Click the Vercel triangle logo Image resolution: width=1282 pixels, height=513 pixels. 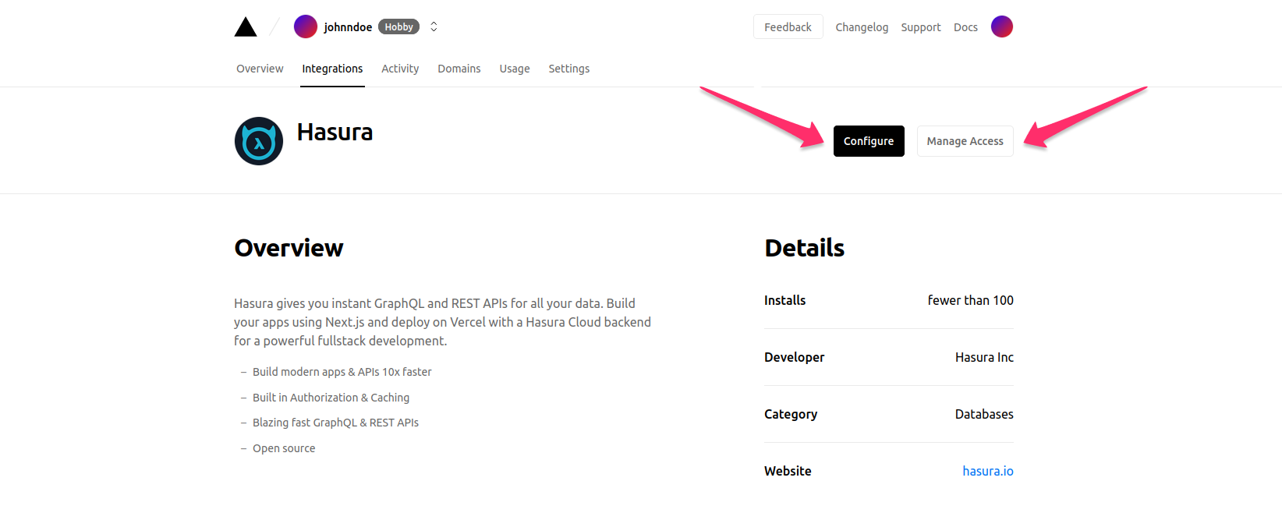click(x=246, y=27)
